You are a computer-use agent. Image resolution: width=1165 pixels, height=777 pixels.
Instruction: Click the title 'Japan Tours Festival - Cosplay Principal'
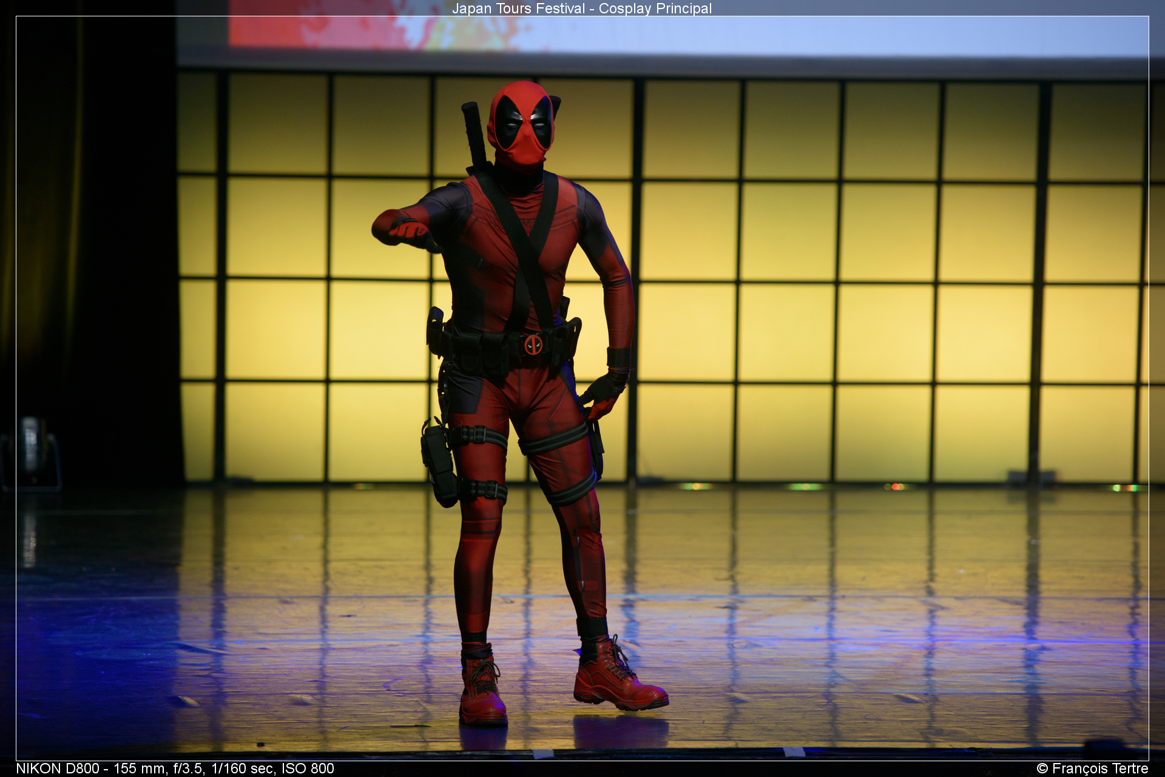tap(582, 8)
